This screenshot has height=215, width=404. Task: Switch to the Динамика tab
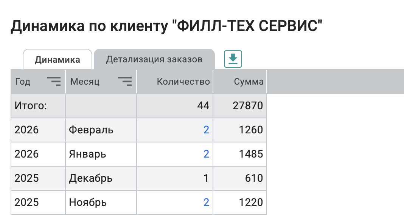point(57,60)
